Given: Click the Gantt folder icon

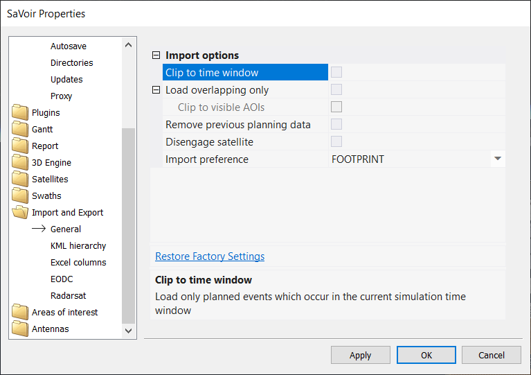Looking at the screenshot, I should [20, 130].
